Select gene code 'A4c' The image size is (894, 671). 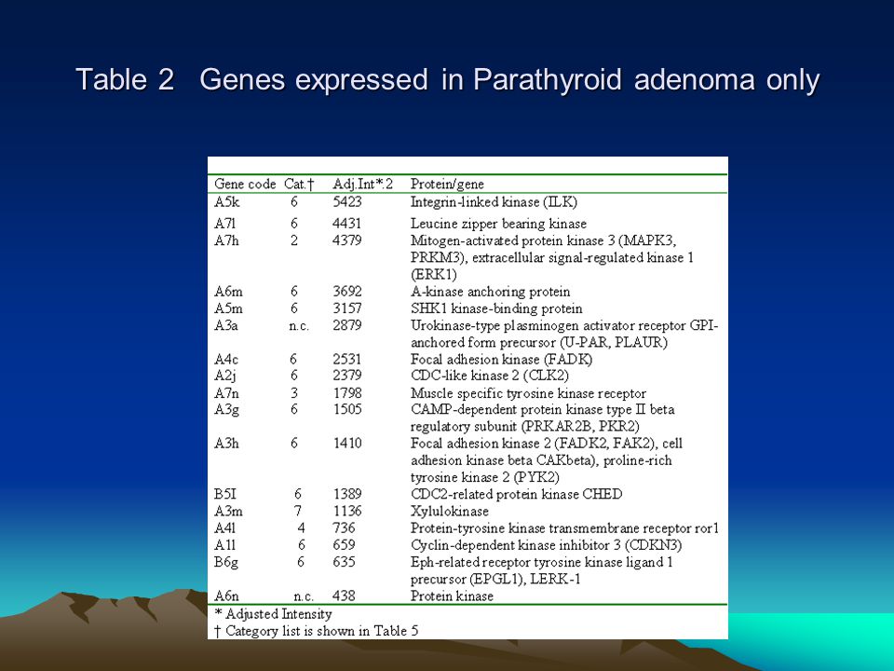226,360
